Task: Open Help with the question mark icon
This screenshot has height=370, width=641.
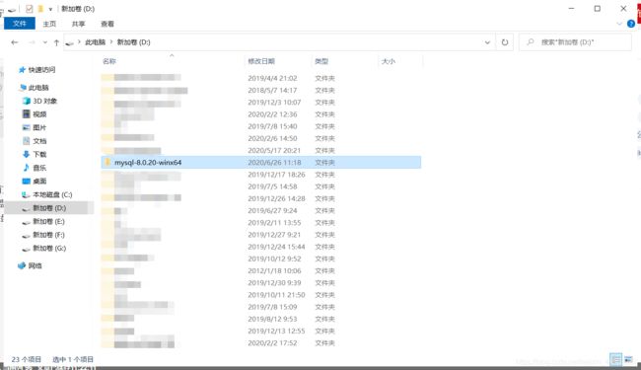Action: pos(631,24)
